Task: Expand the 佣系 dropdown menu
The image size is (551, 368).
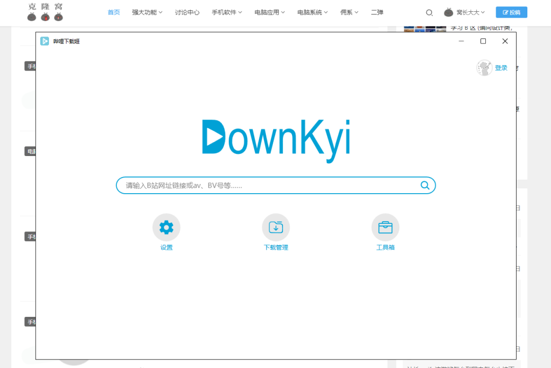Action: pyautogui.click(x=349, y=12)
